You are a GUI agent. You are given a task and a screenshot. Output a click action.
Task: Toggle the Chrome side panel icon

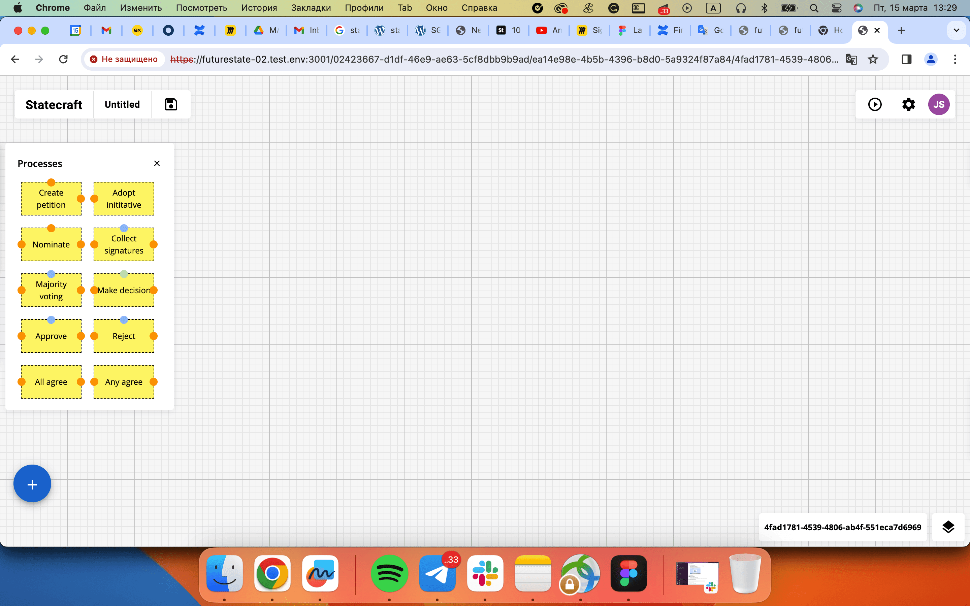coord(906,59)
